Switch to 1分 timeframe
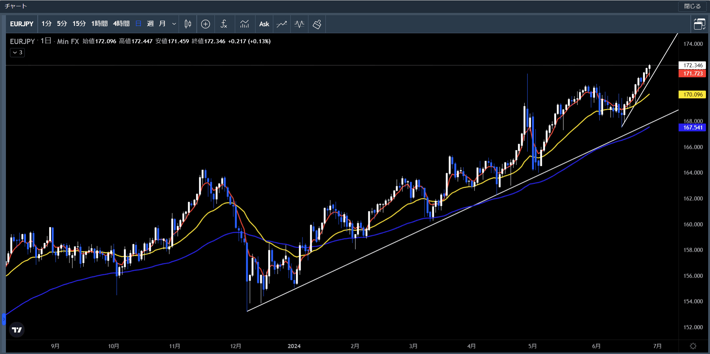Image resolution: width=710 pixels, height=354 pixels. (47, 24)
